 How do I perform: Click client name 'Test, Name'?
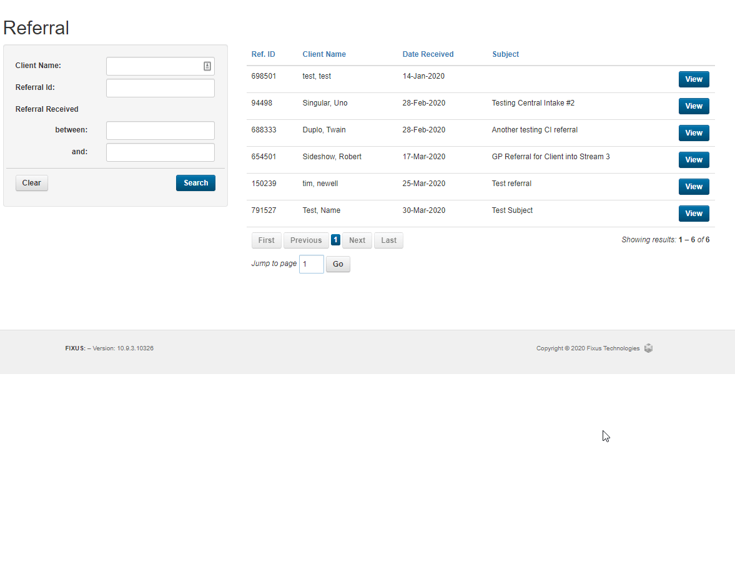point(321,210)
